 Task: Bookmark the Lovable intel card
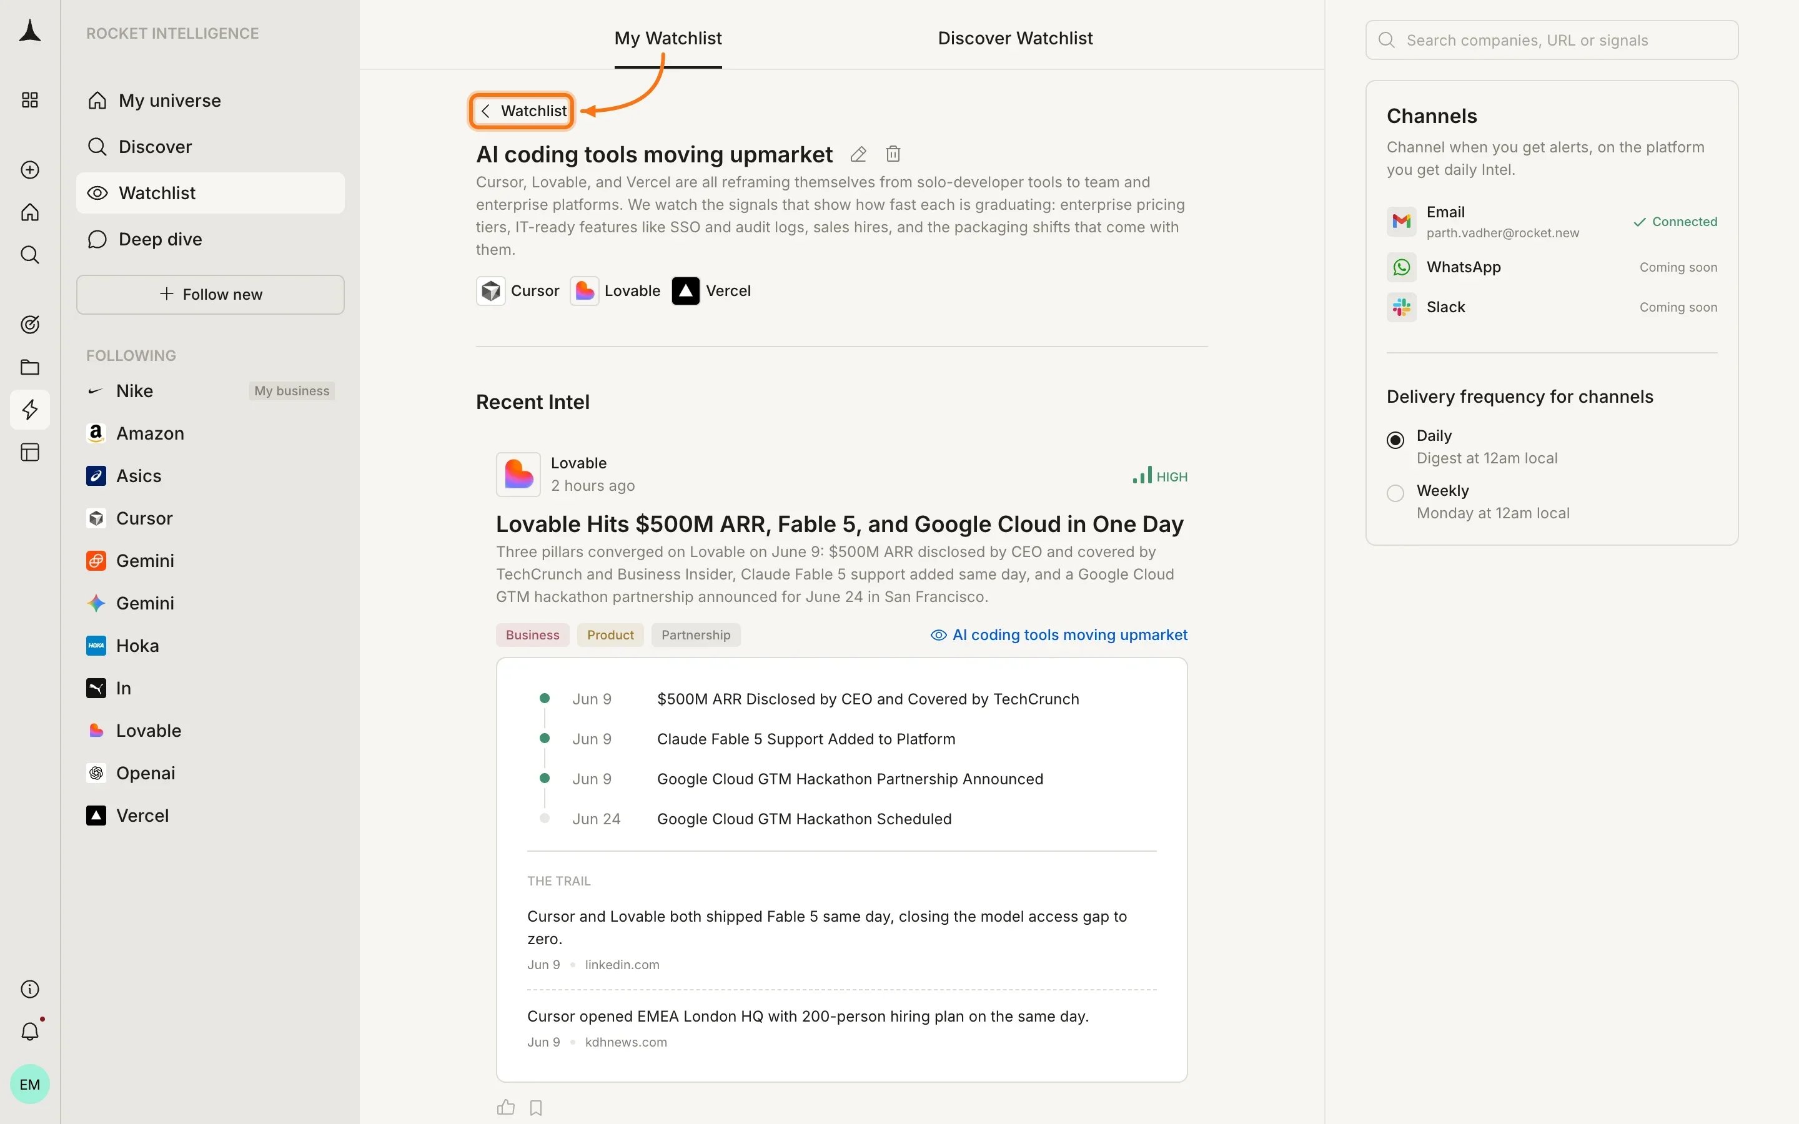coord(536,1108)
